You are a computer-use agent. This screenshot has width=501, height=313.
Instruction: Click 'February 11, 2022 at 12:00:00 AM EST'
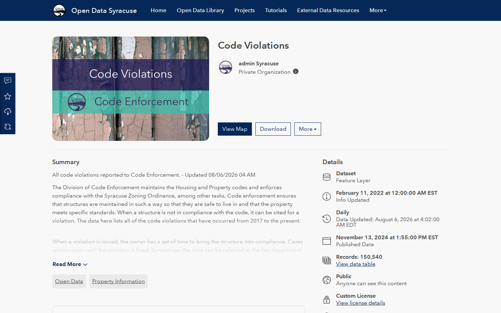[387, 193]
